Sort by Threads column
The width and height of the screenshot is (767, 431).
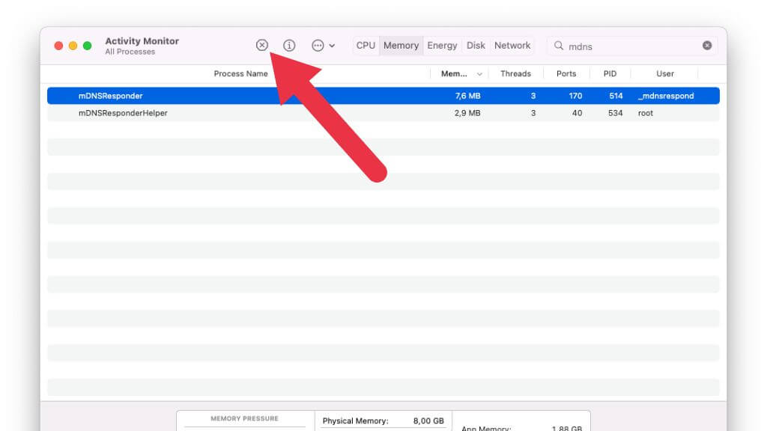[515, 74]
